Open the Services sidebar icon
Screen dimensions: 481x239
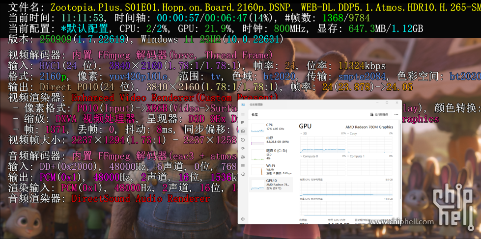243,174
